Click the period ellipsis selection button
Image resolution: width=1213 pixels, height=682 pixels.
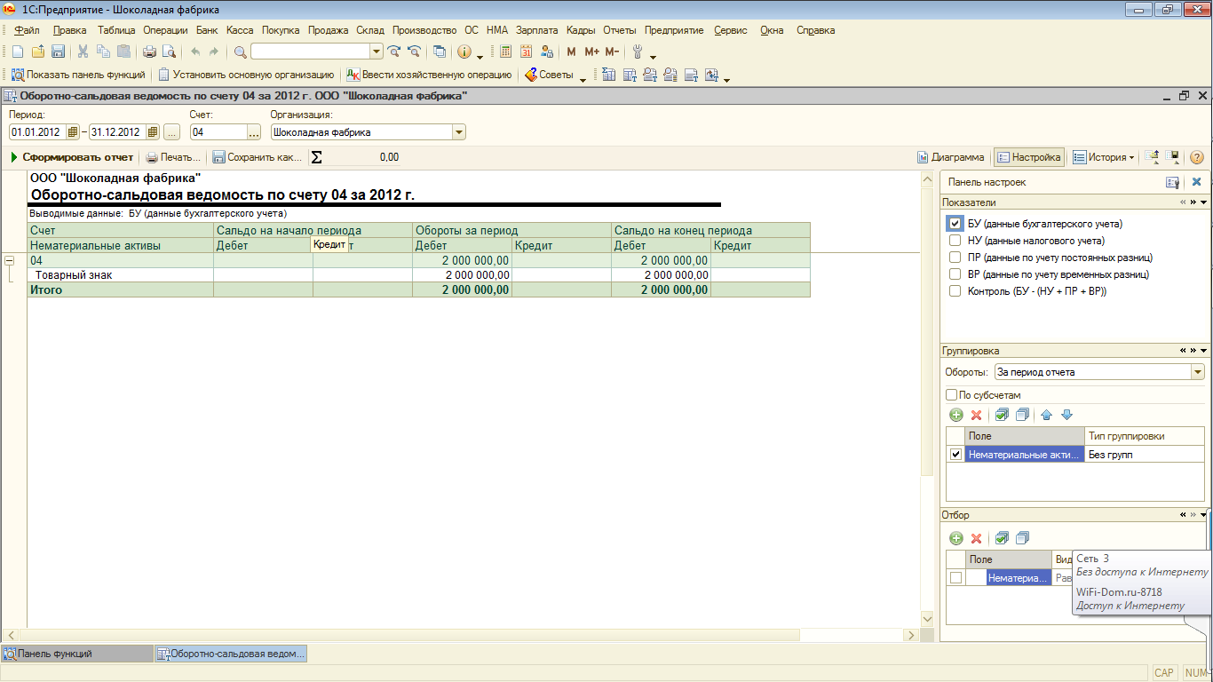[172, 132]
